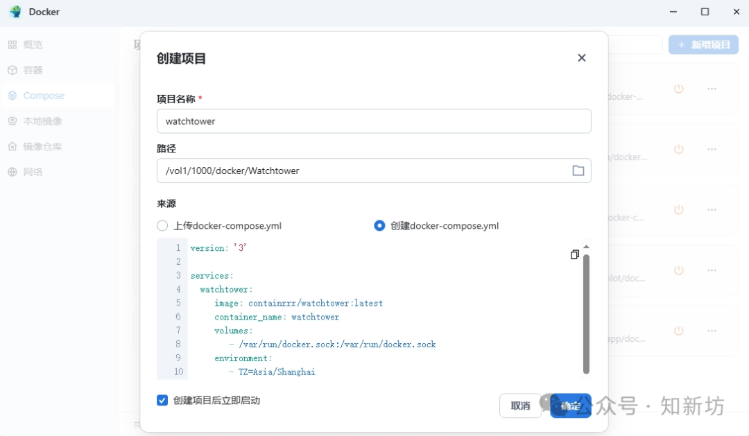Close the 创建项目 dialog

581,58
